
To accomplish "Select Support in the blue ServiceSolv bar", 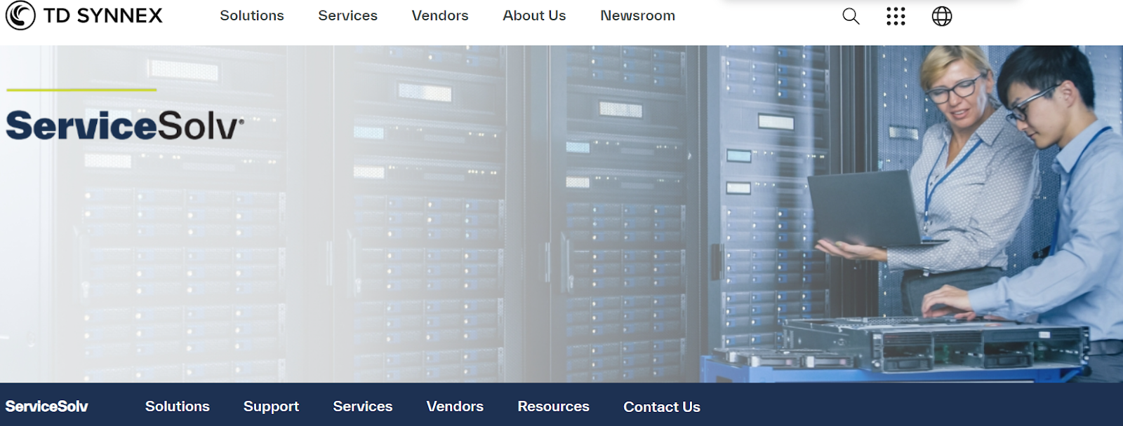I will pos(271,407).
